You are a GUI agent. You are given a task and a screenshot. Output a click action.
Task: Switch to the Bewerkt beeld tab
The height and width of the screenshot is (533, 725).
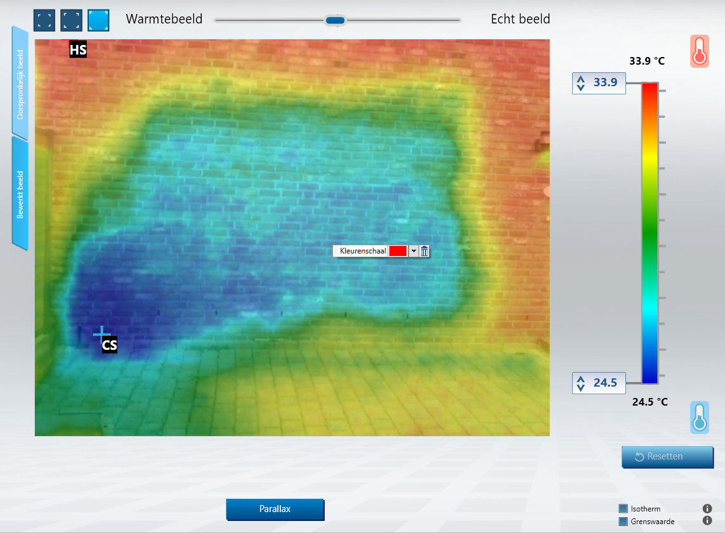click(20, 194)
